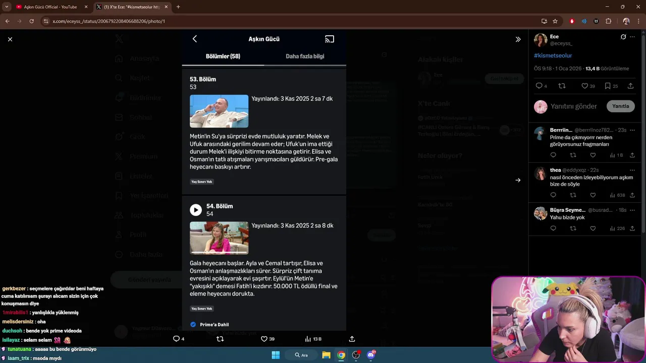646x363 pixels.
Task: Like Büşra Seyme's comment
Action: tap(593, 228)
